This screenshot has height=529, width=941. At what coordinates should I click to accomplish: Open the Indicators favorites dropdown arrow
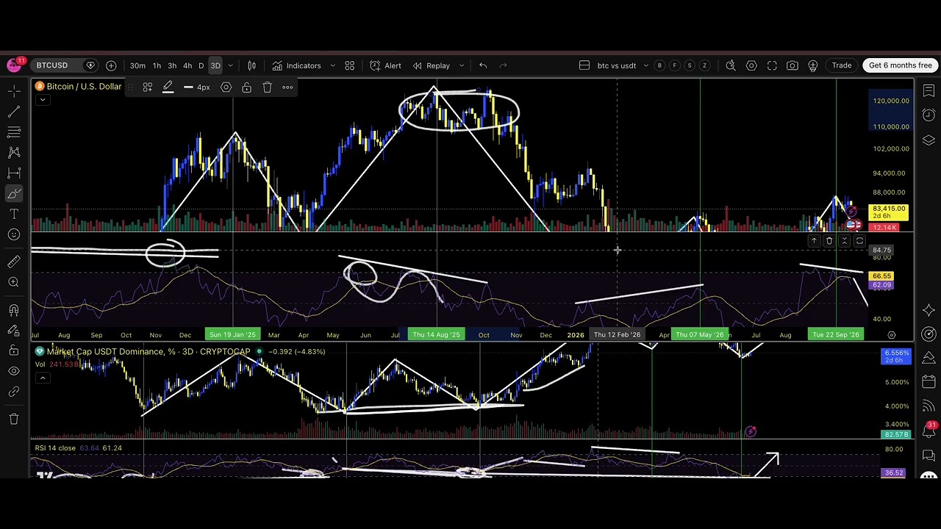(x=332, y=65)
